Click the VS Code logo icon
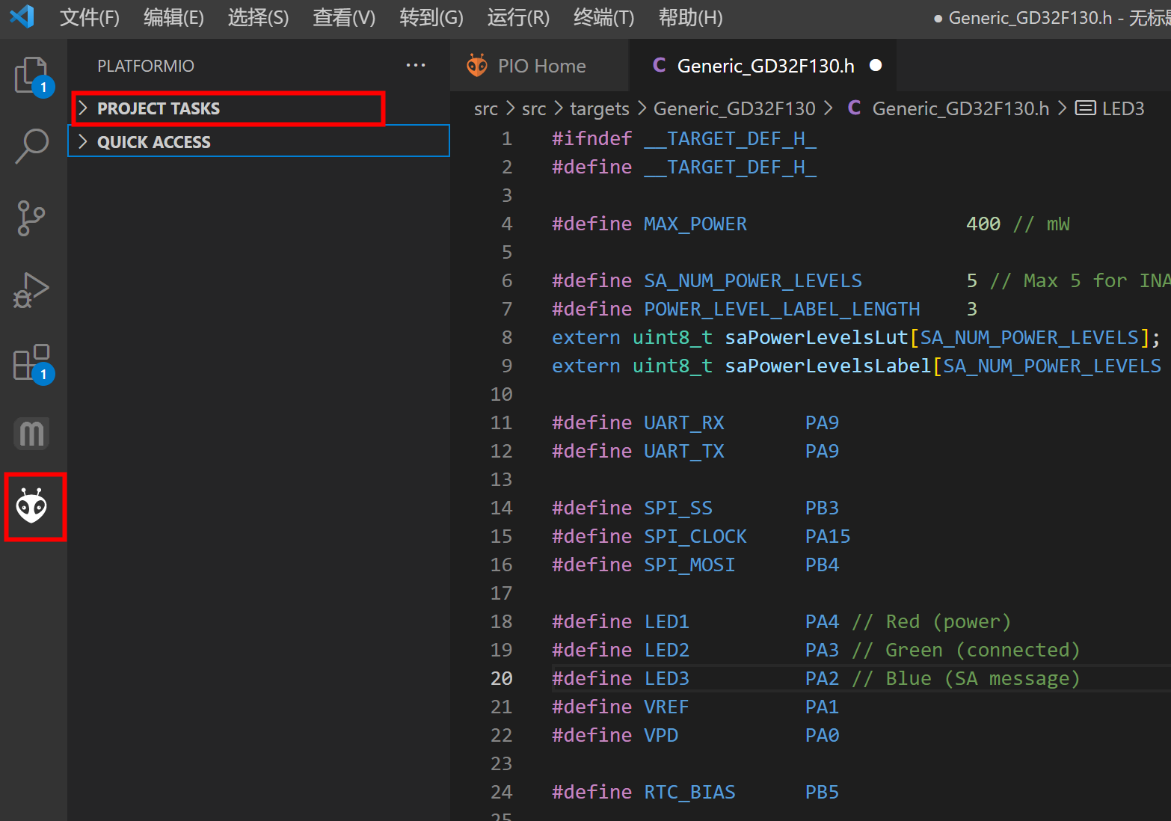This screenshot has width=1171, height=821. pos(22,16)
